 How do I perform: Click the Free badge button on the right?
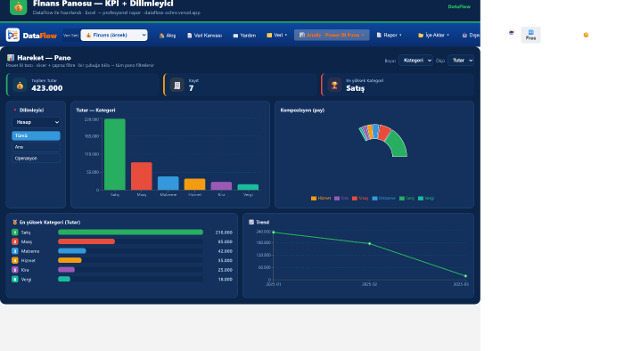[x=531, y=35]
